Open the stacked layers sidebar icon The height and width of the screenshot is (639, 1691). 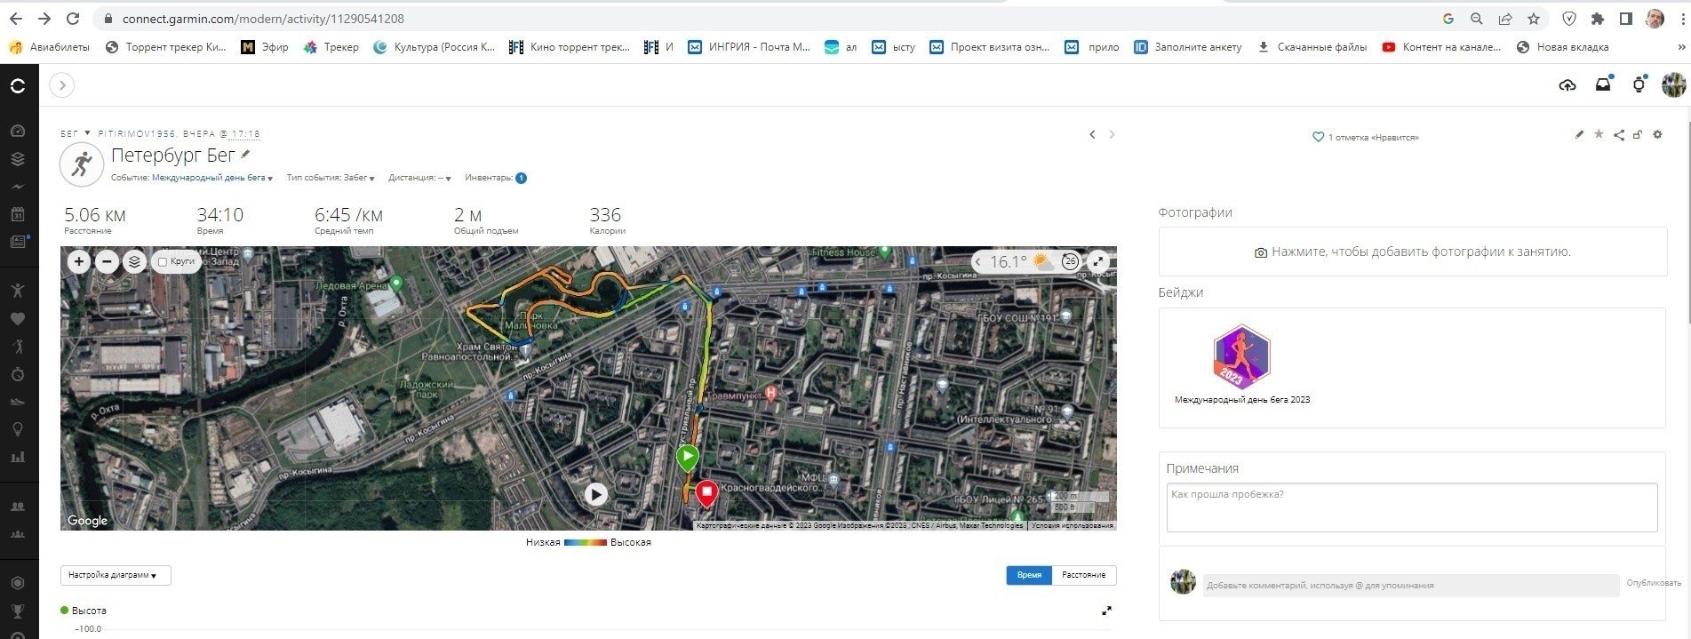(x=18, y=159)
